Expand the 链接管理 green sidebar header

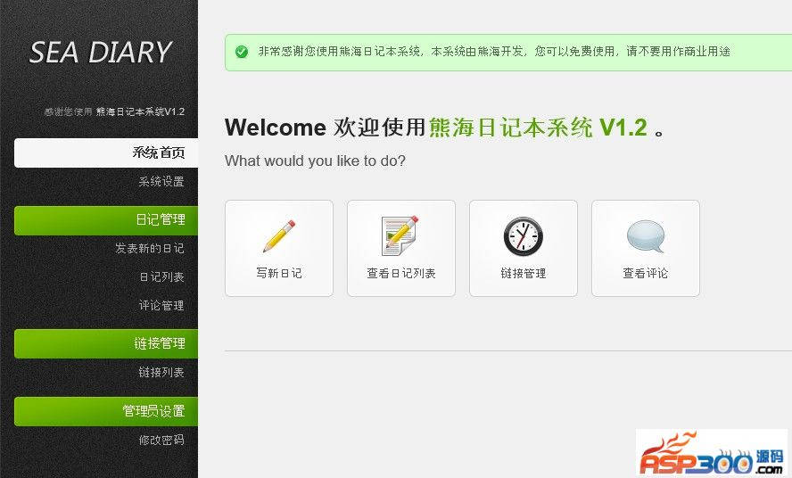(106, 343)
